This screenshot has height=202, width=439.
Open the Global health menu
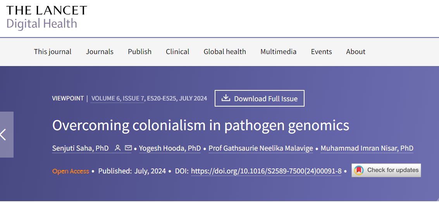225,52
